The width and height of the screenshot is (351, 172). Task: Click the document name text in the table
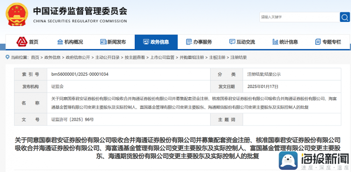click(x=194, y=103)
